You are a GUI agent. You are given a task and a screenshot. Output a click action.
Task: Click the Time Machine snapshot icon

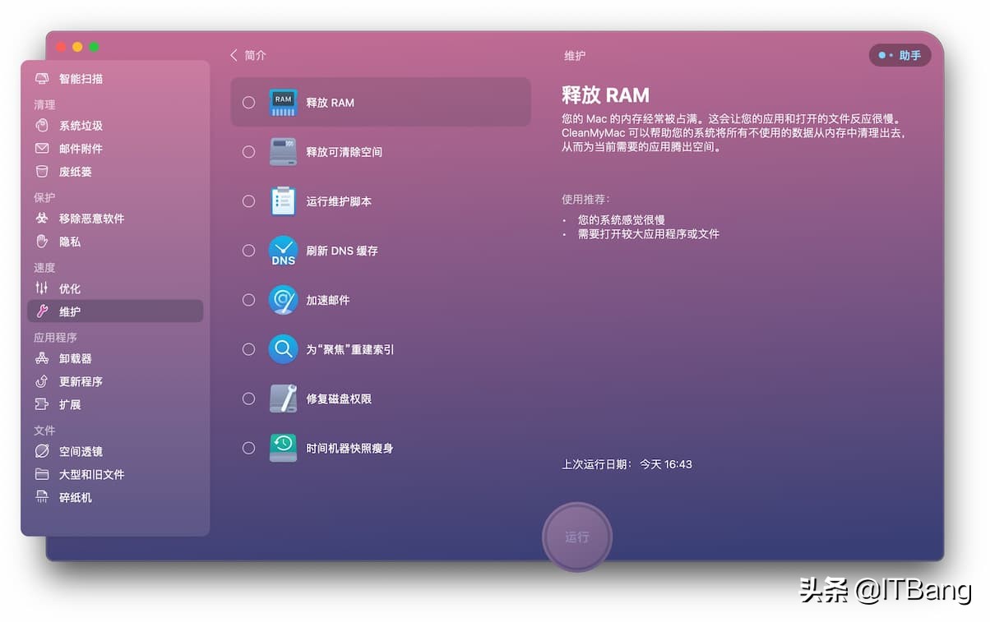coord(283,448)
